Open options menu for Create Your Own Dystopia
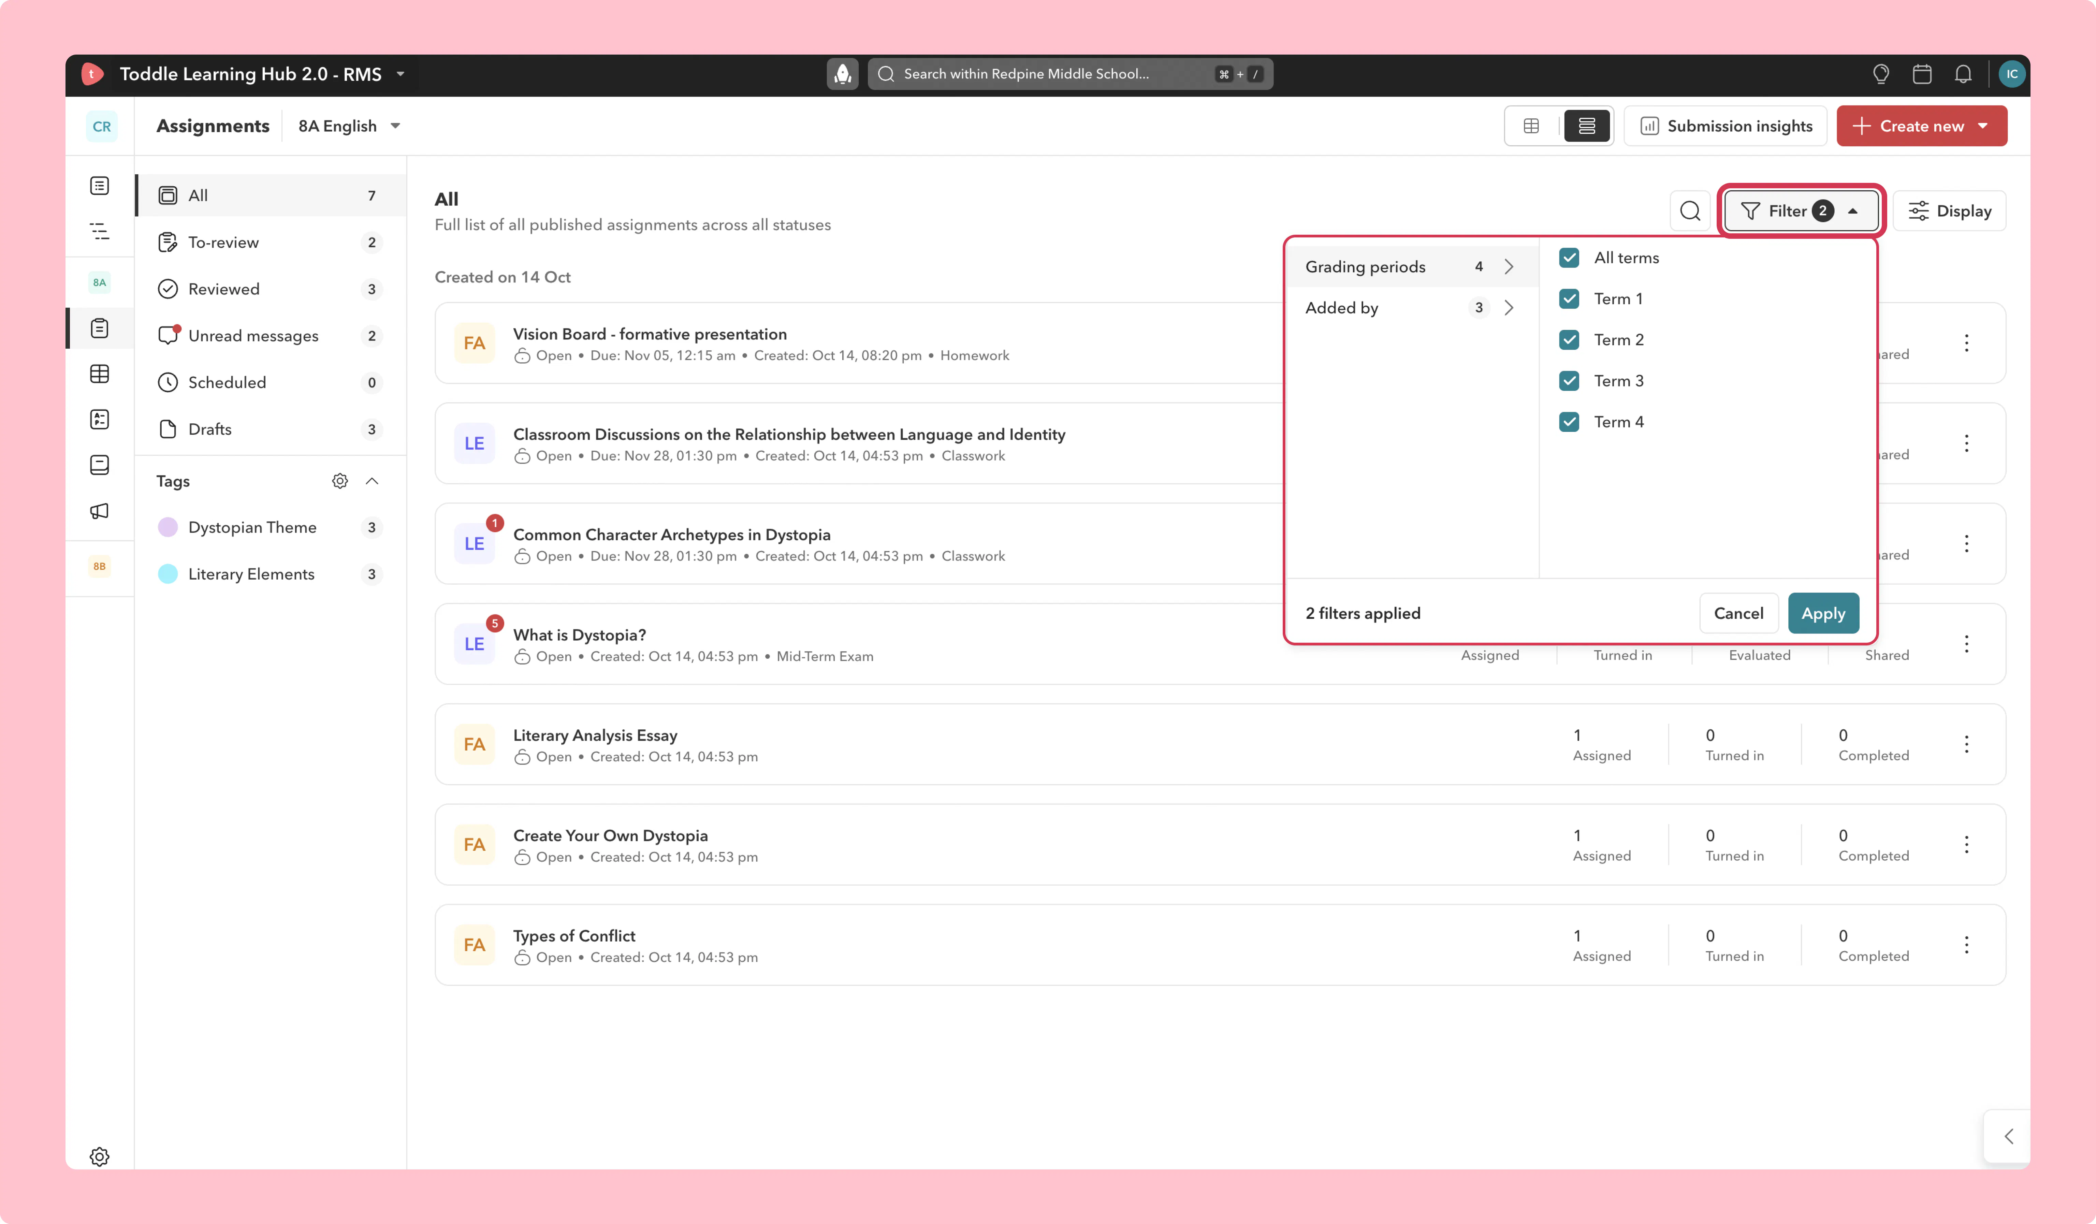Viewport: 2096px width, 1224px height. point(1967,845)
